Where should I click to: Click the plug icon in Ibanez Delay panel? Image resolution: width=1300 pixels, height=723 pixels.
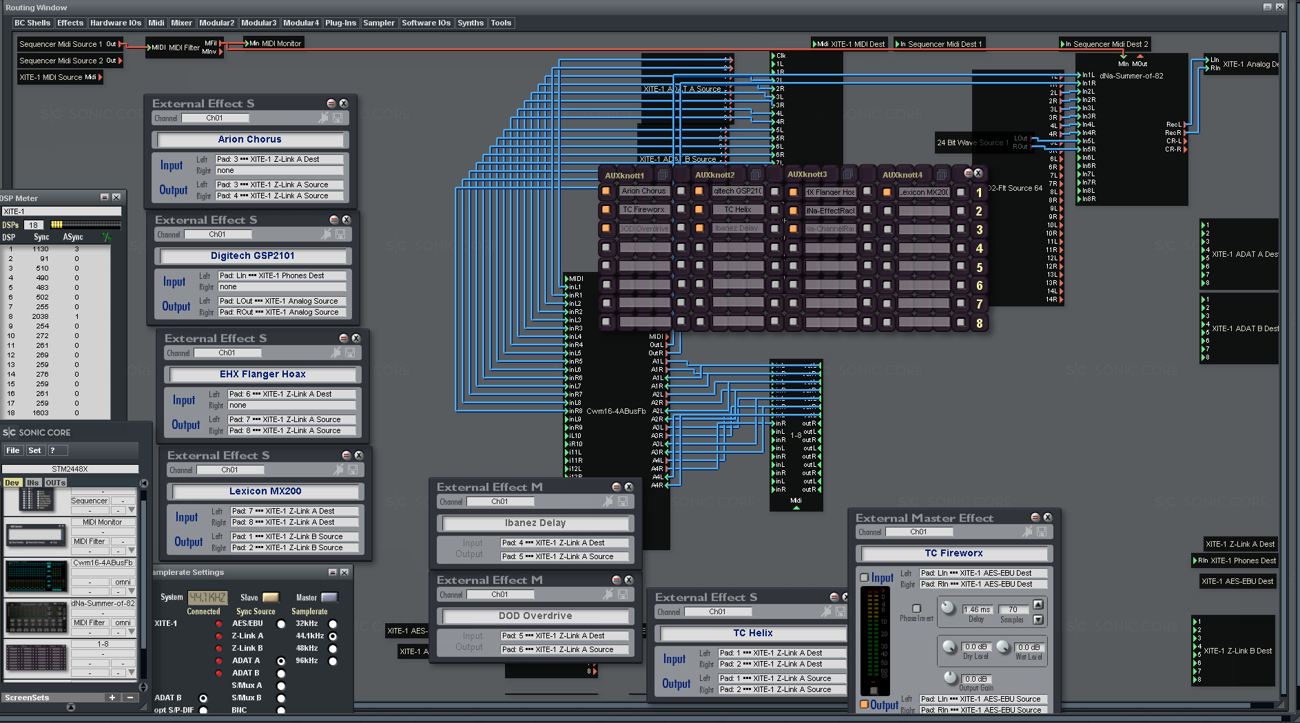608,501
